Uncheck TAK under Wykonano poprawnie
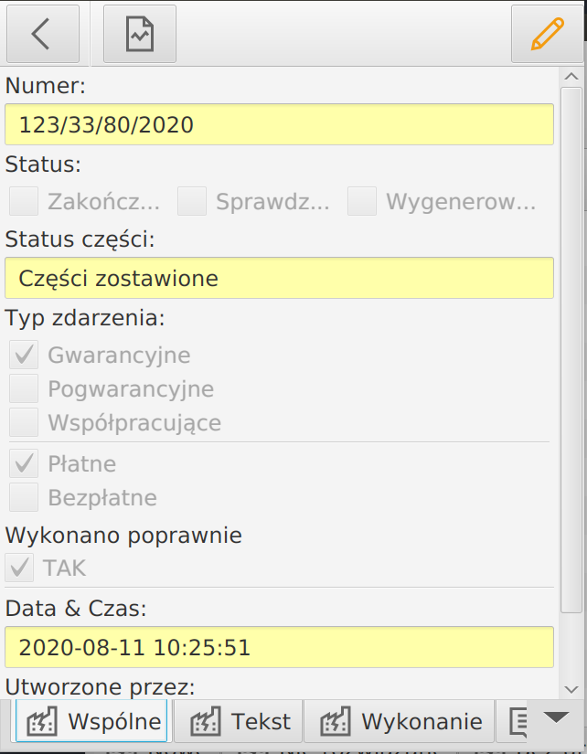 tap(19, 568)
